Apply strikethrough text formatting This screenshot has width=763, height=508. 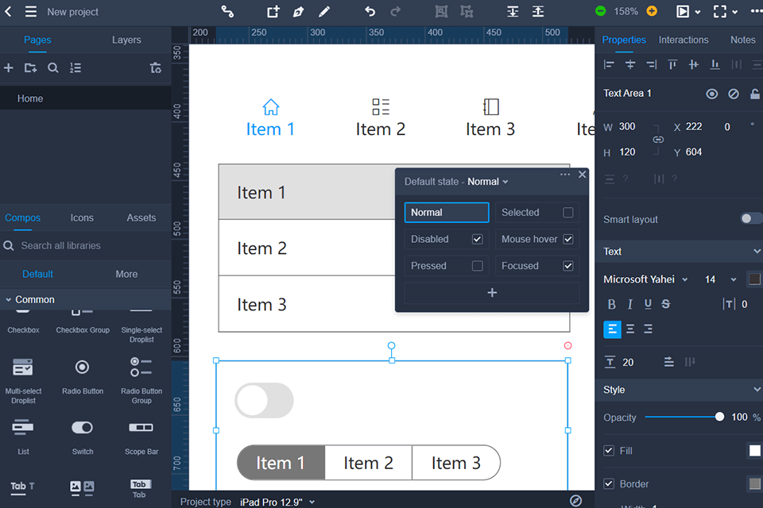(666, 304)
